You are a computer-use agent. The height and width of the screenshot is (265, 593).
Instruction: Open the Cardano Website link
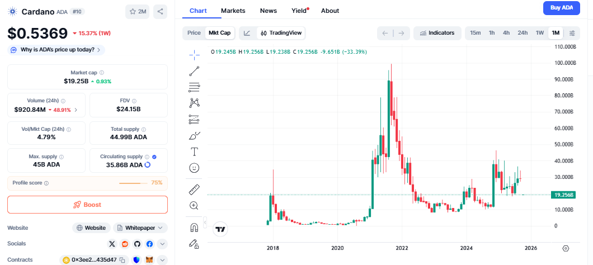[91, 228]
